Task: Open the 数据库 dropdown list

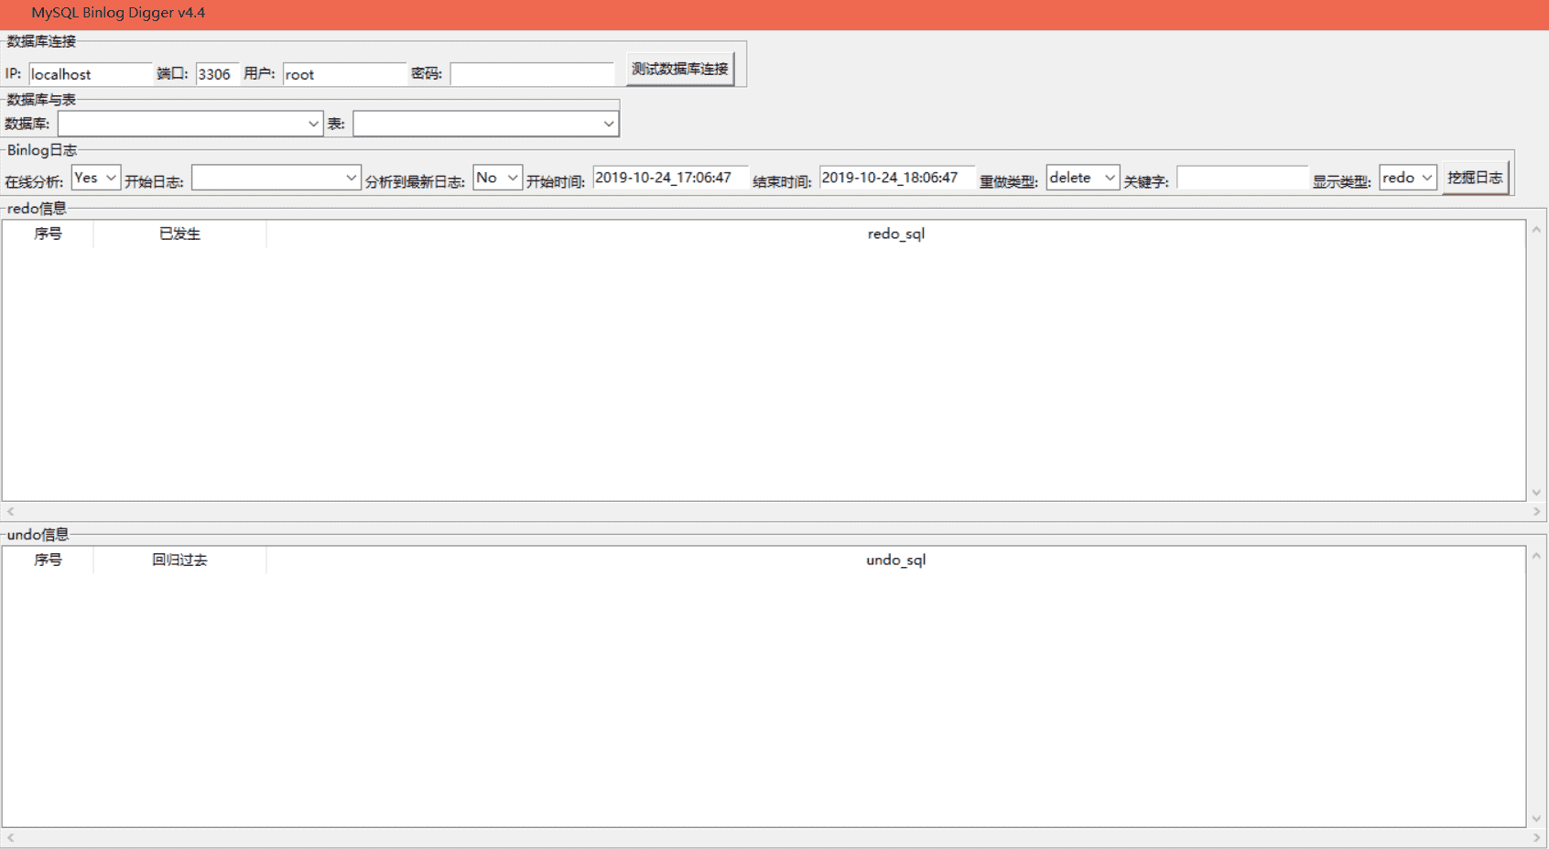Action: tap(190, 124)
